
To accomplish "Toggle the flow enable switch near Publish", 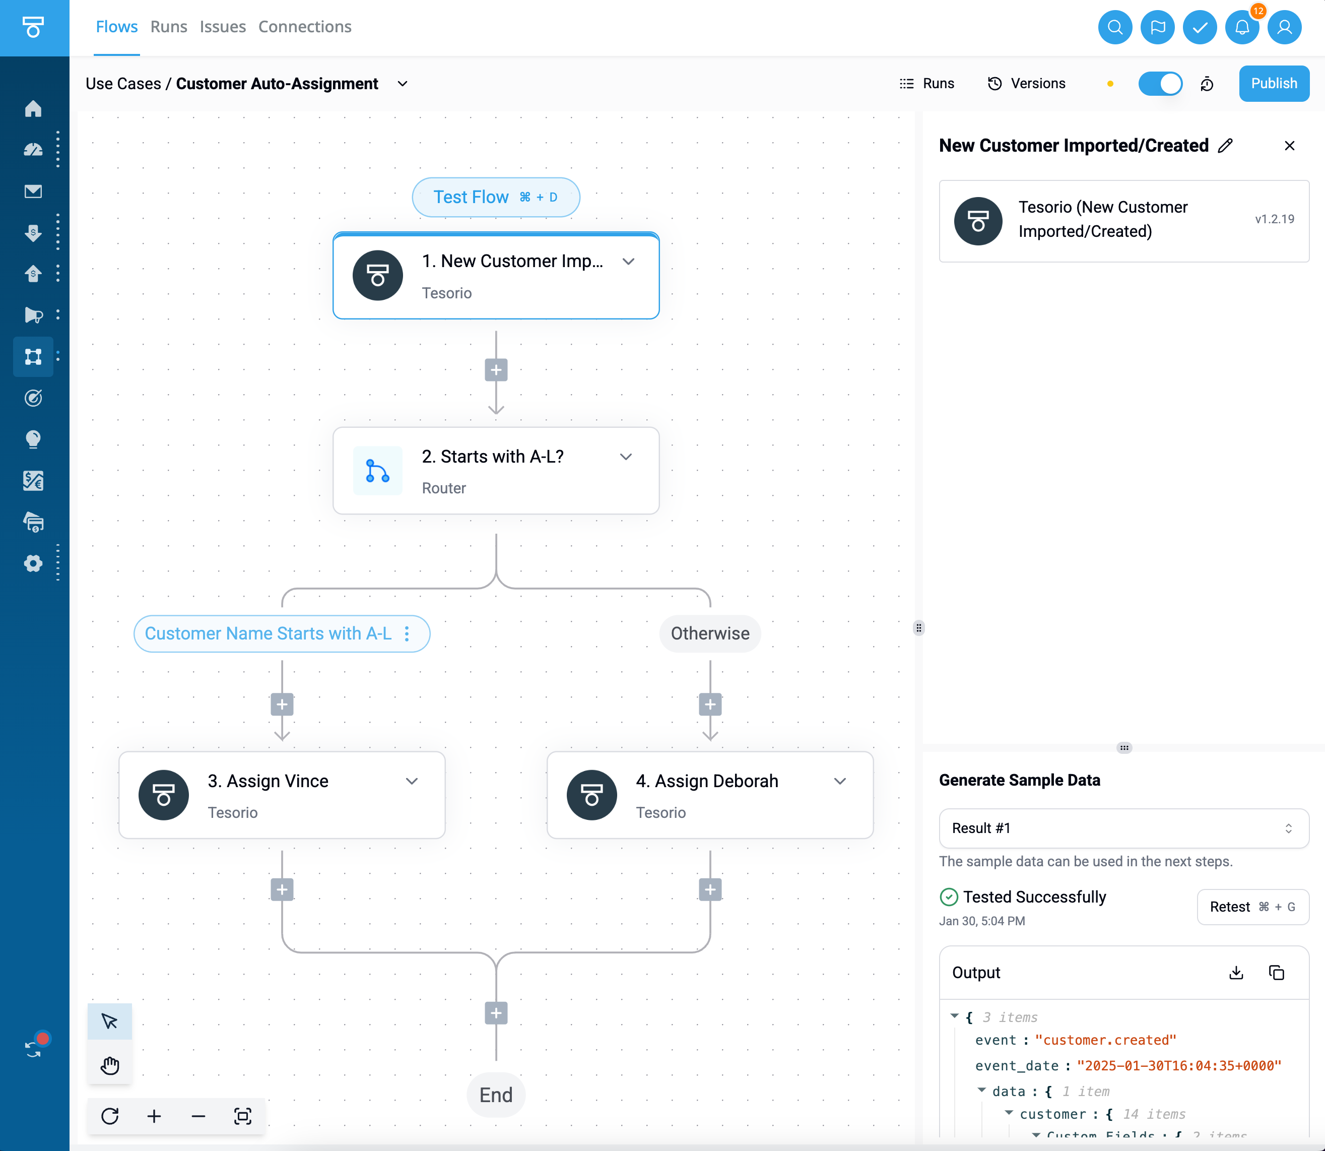I will tap(1160, 84).
